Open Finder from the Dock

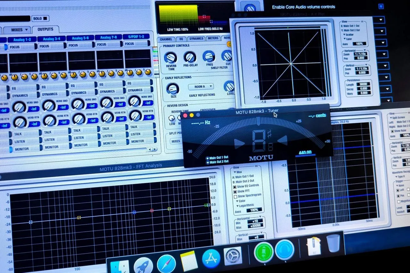click(x=119, y=268)
